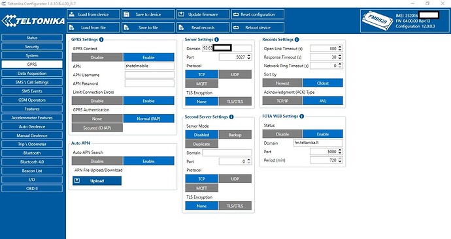
Task: Upload an APN file
Action: (x=97, y=181)
